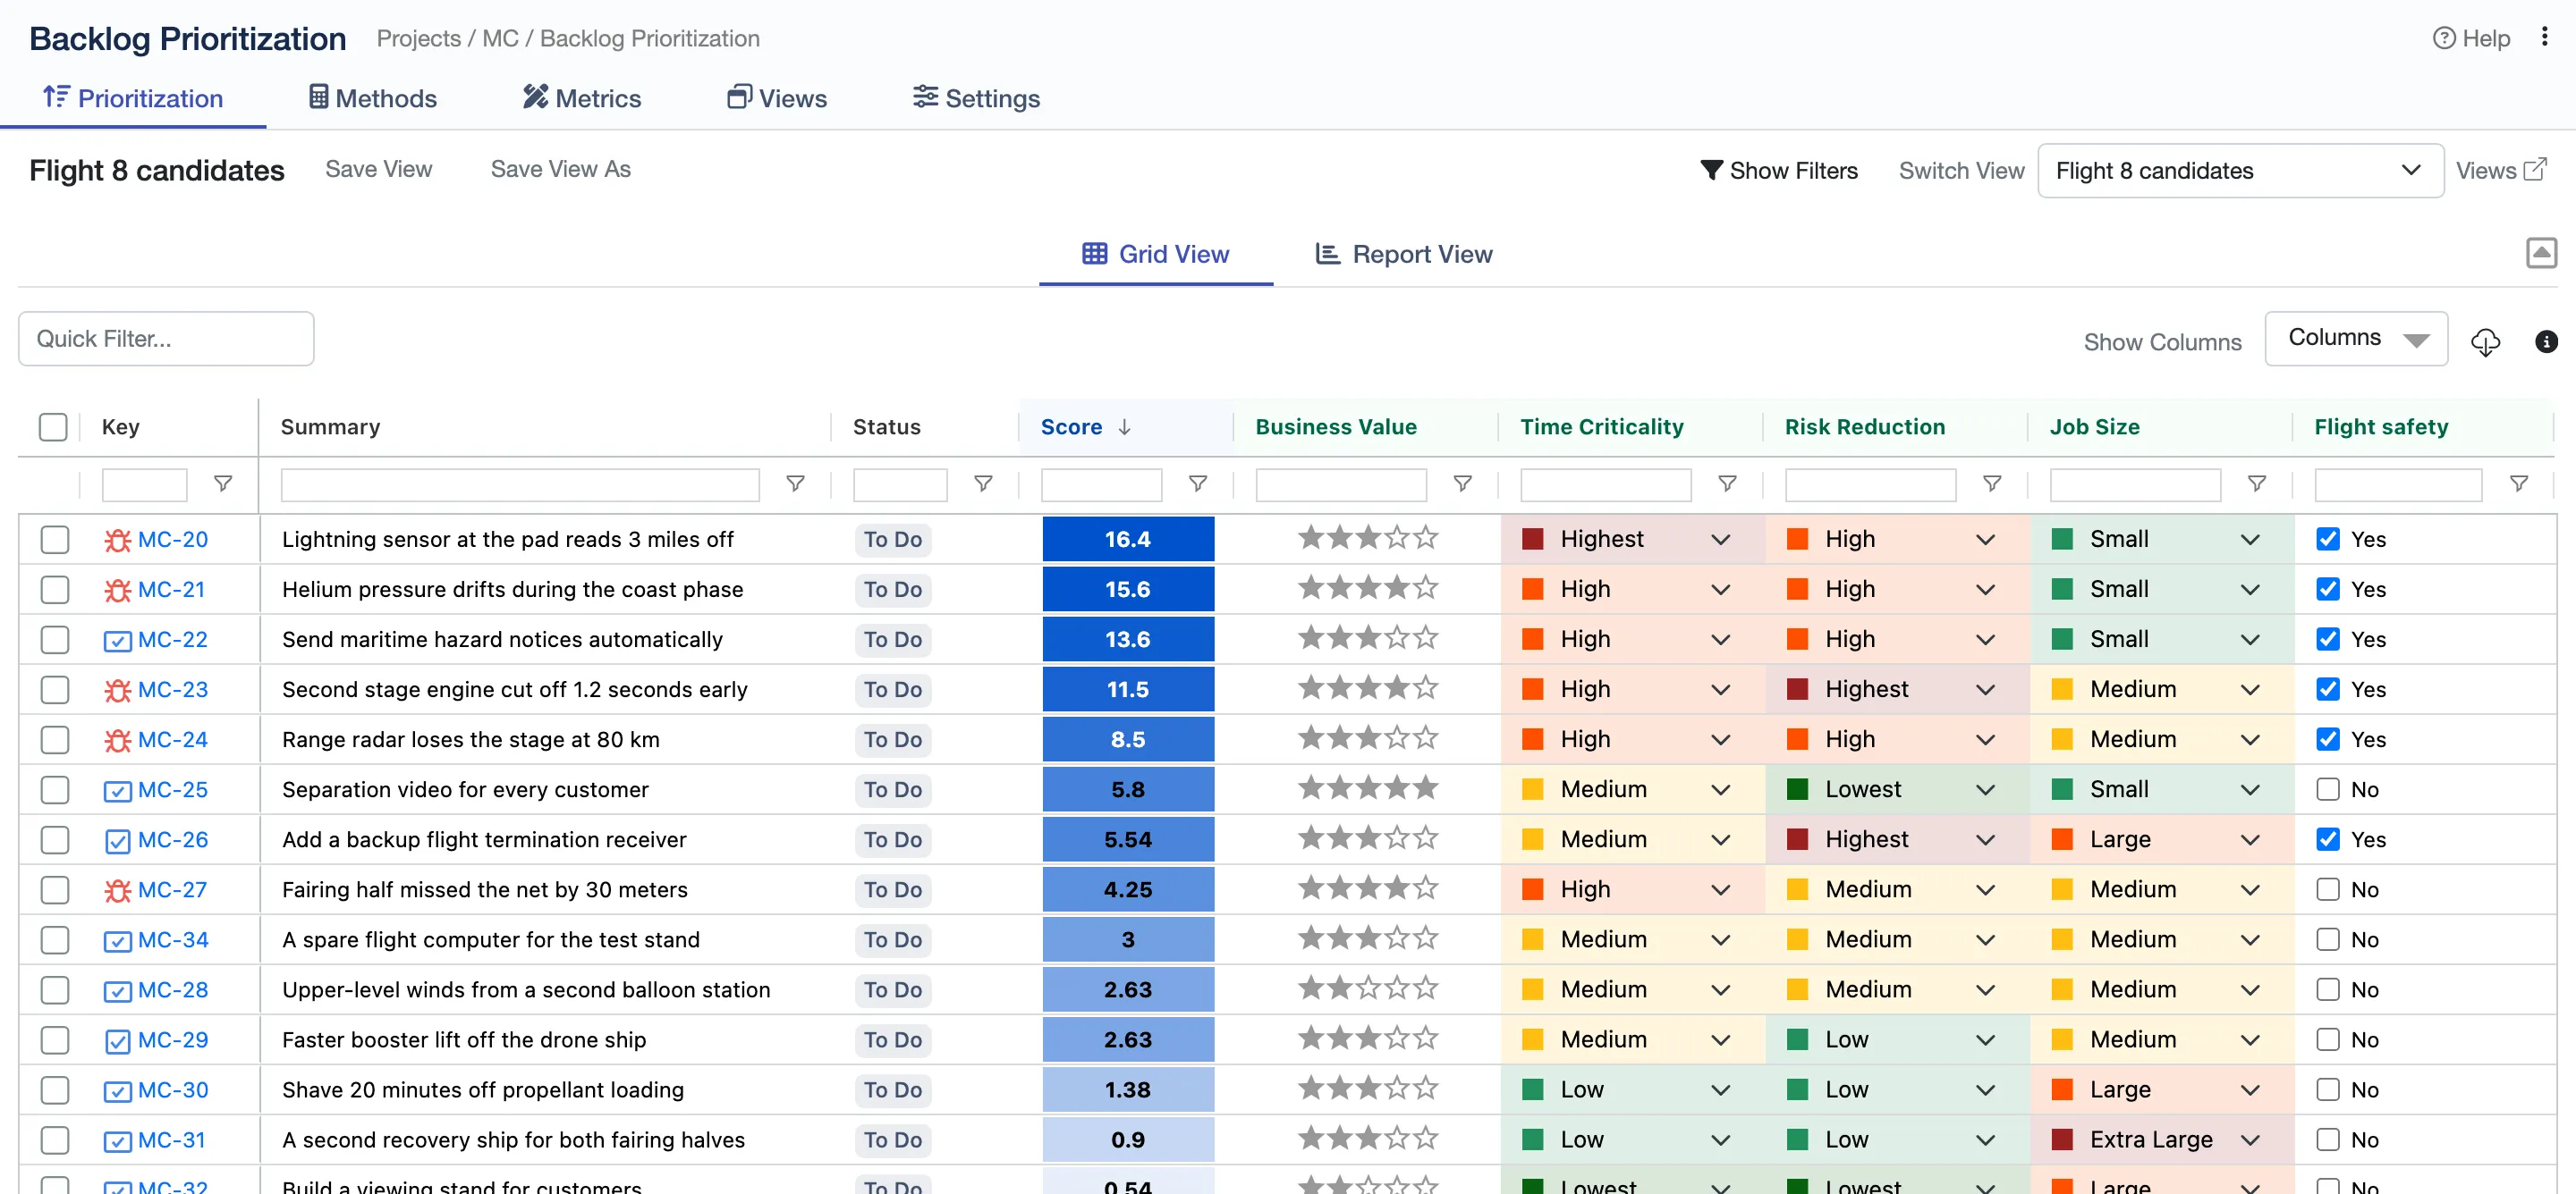This screenshot has width=2576, height=1194.
Task: Check Flight safety for MC-25
Action: (x=2328, y=789)
